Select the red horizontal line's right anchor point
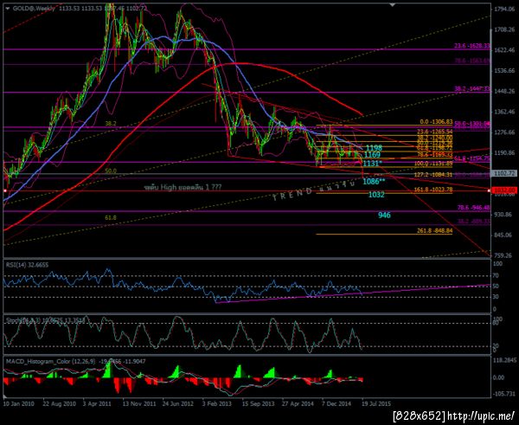This screenshot has height=425, width=519. (489, 190)
